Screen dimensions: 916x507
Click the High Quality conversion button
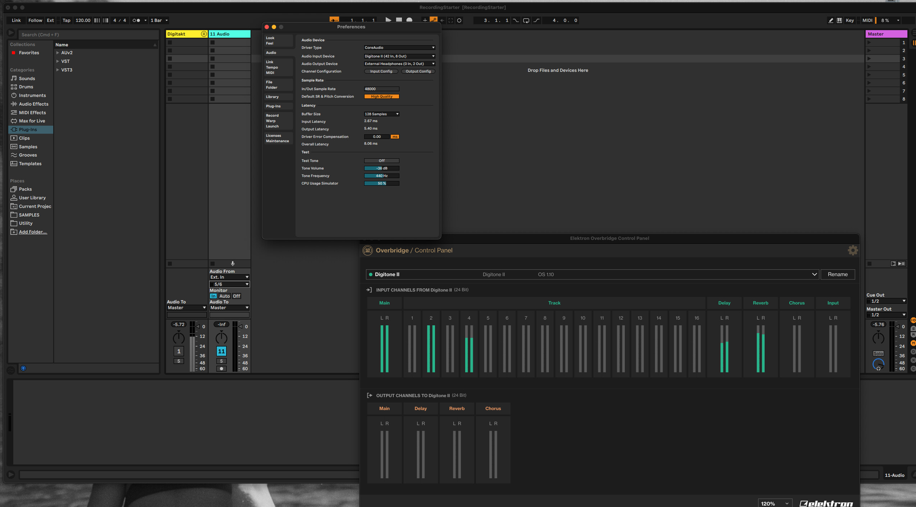tap(381, 96)
